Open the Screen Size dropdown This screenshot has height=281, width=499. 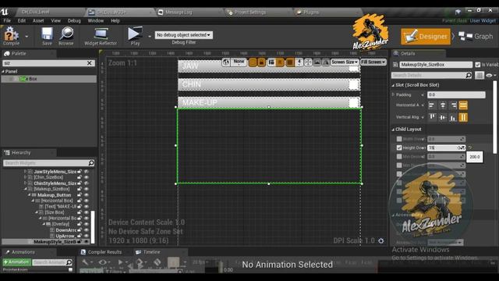pyautogui.click(x=345, y=62)
